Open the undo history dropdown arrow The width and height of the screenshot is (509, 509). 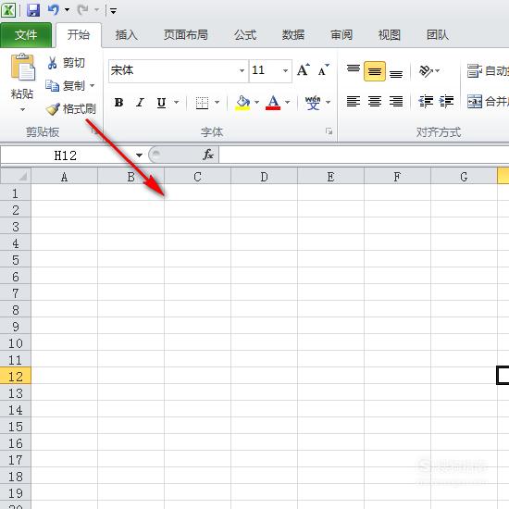(67, 10)
